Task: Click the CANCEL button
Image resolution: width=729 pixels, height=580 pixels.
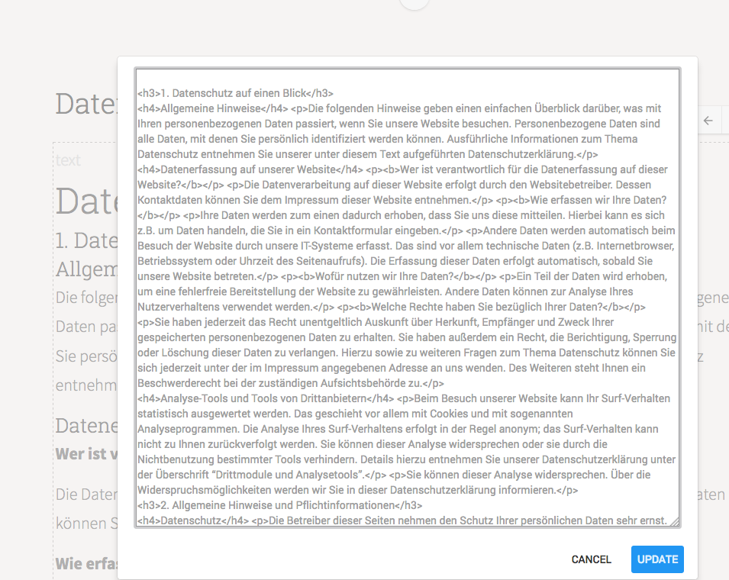Action: (591, 559)
